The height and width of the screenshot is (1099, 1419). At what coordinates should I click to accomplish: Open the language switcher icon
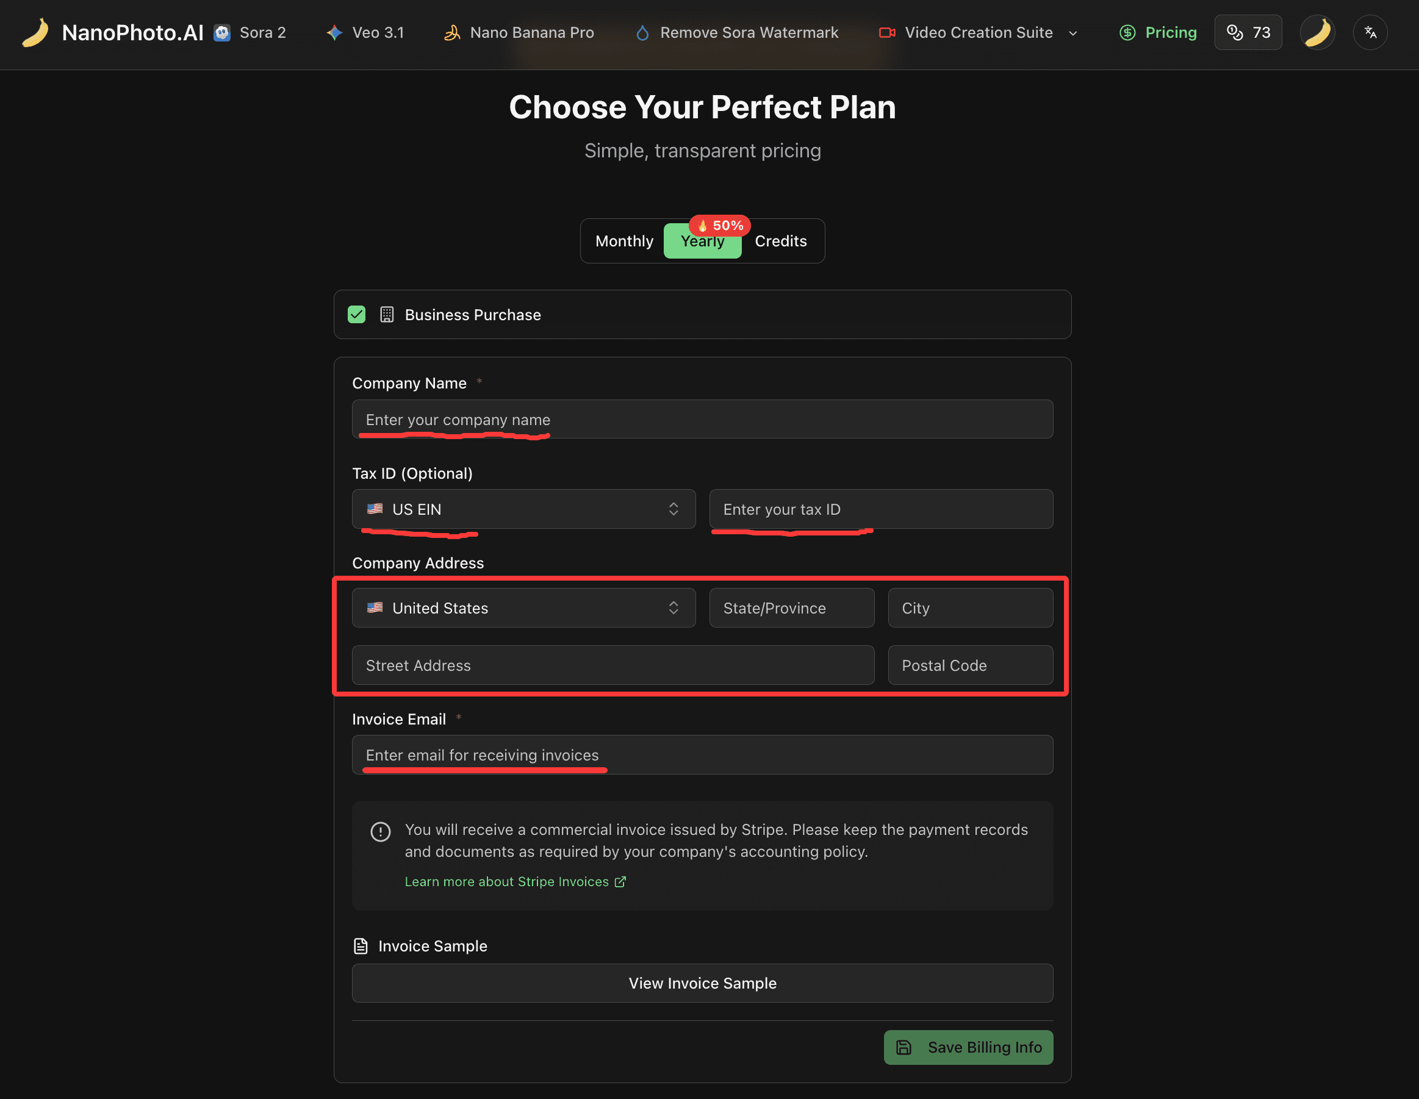[x=1371, y=32]
